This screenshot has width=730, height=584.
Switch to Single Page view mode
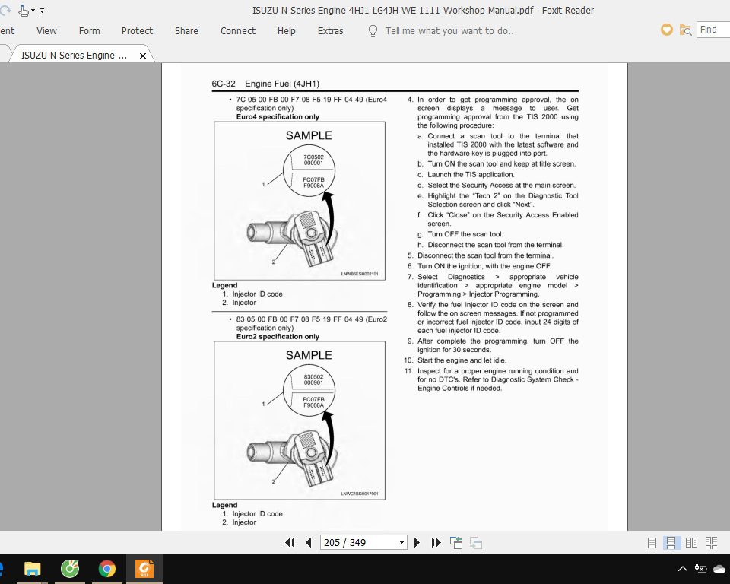652,542
